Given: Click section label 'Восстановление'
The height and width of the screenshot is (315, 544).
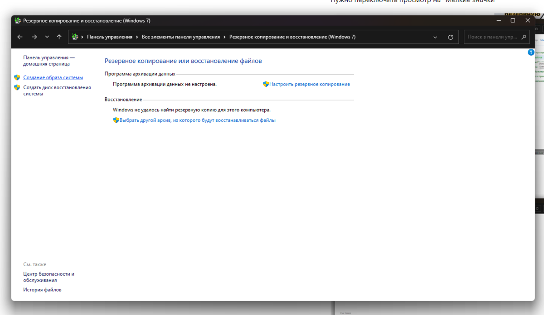Looking at the screenshot, I should pyautogui.click(x=123, y=100).
